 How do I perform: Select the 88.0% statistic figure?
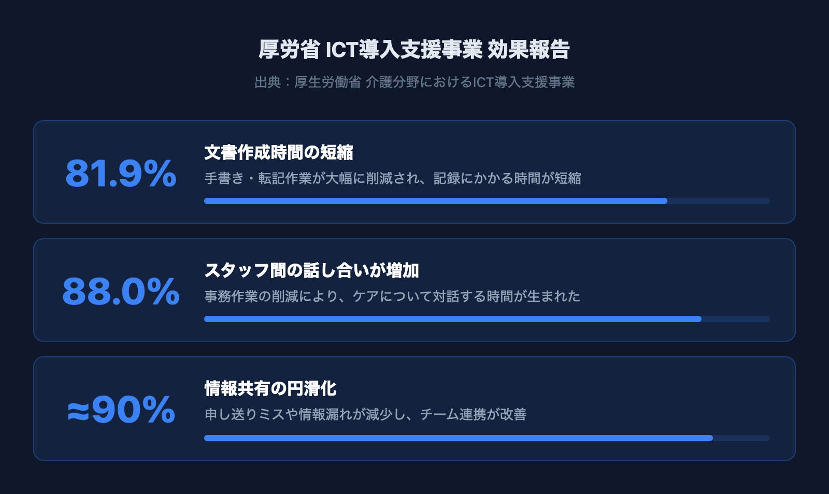(x=121, y=292)
